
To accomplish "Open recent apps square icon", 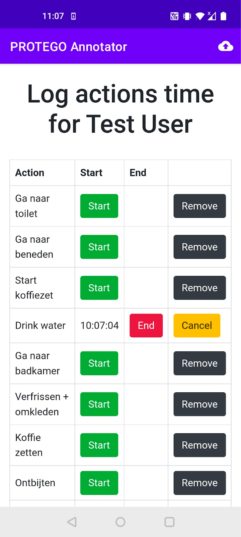I will click(169, 522).
